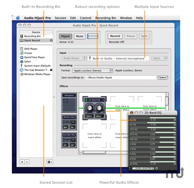Image resolution: width=194 pixels, height=188 pixels.
Task: Click the 31 Hz band slider
Action: pos(153,118)
